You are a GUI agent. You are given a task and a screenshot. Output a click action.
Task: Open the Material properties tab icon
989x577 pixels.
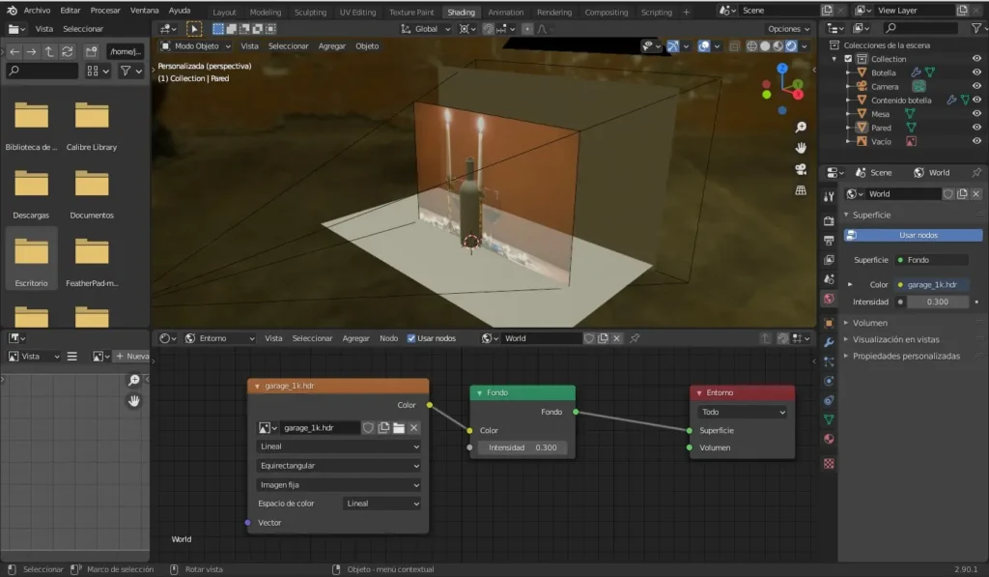click(829, 439)
